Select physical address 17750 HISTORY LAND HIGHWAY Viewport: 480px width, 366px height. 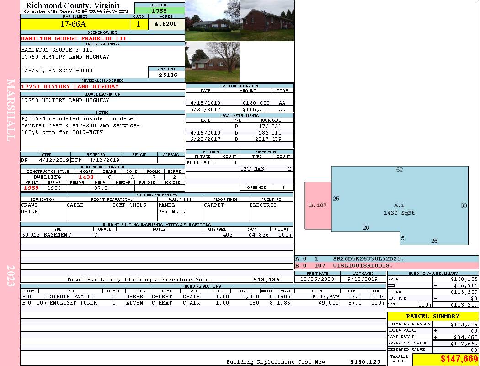[70, 86]
